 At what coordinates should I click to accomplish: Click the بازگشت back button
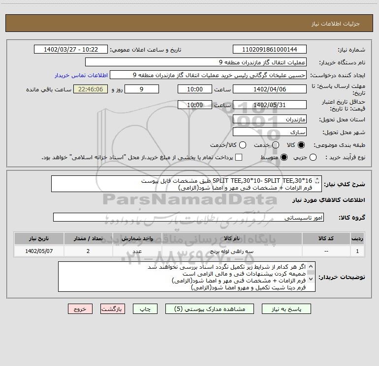point(113,309)
